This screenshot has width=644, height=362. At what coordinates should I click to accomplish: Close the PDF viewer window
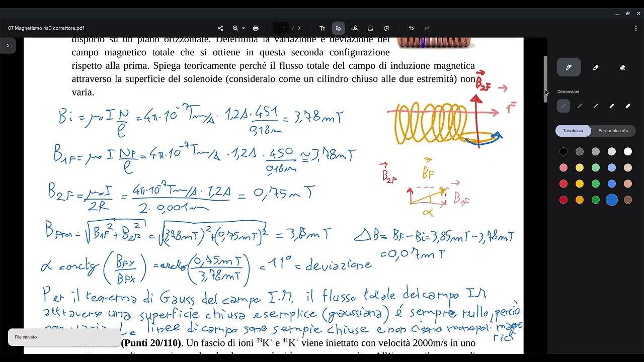[x=639, y=14]
